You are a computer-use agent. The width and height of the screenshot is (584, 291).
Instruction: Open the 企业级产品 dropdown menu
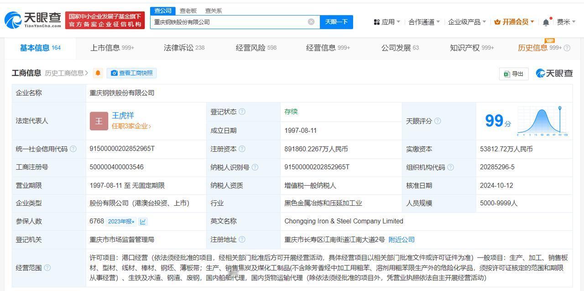coord(467,22)
